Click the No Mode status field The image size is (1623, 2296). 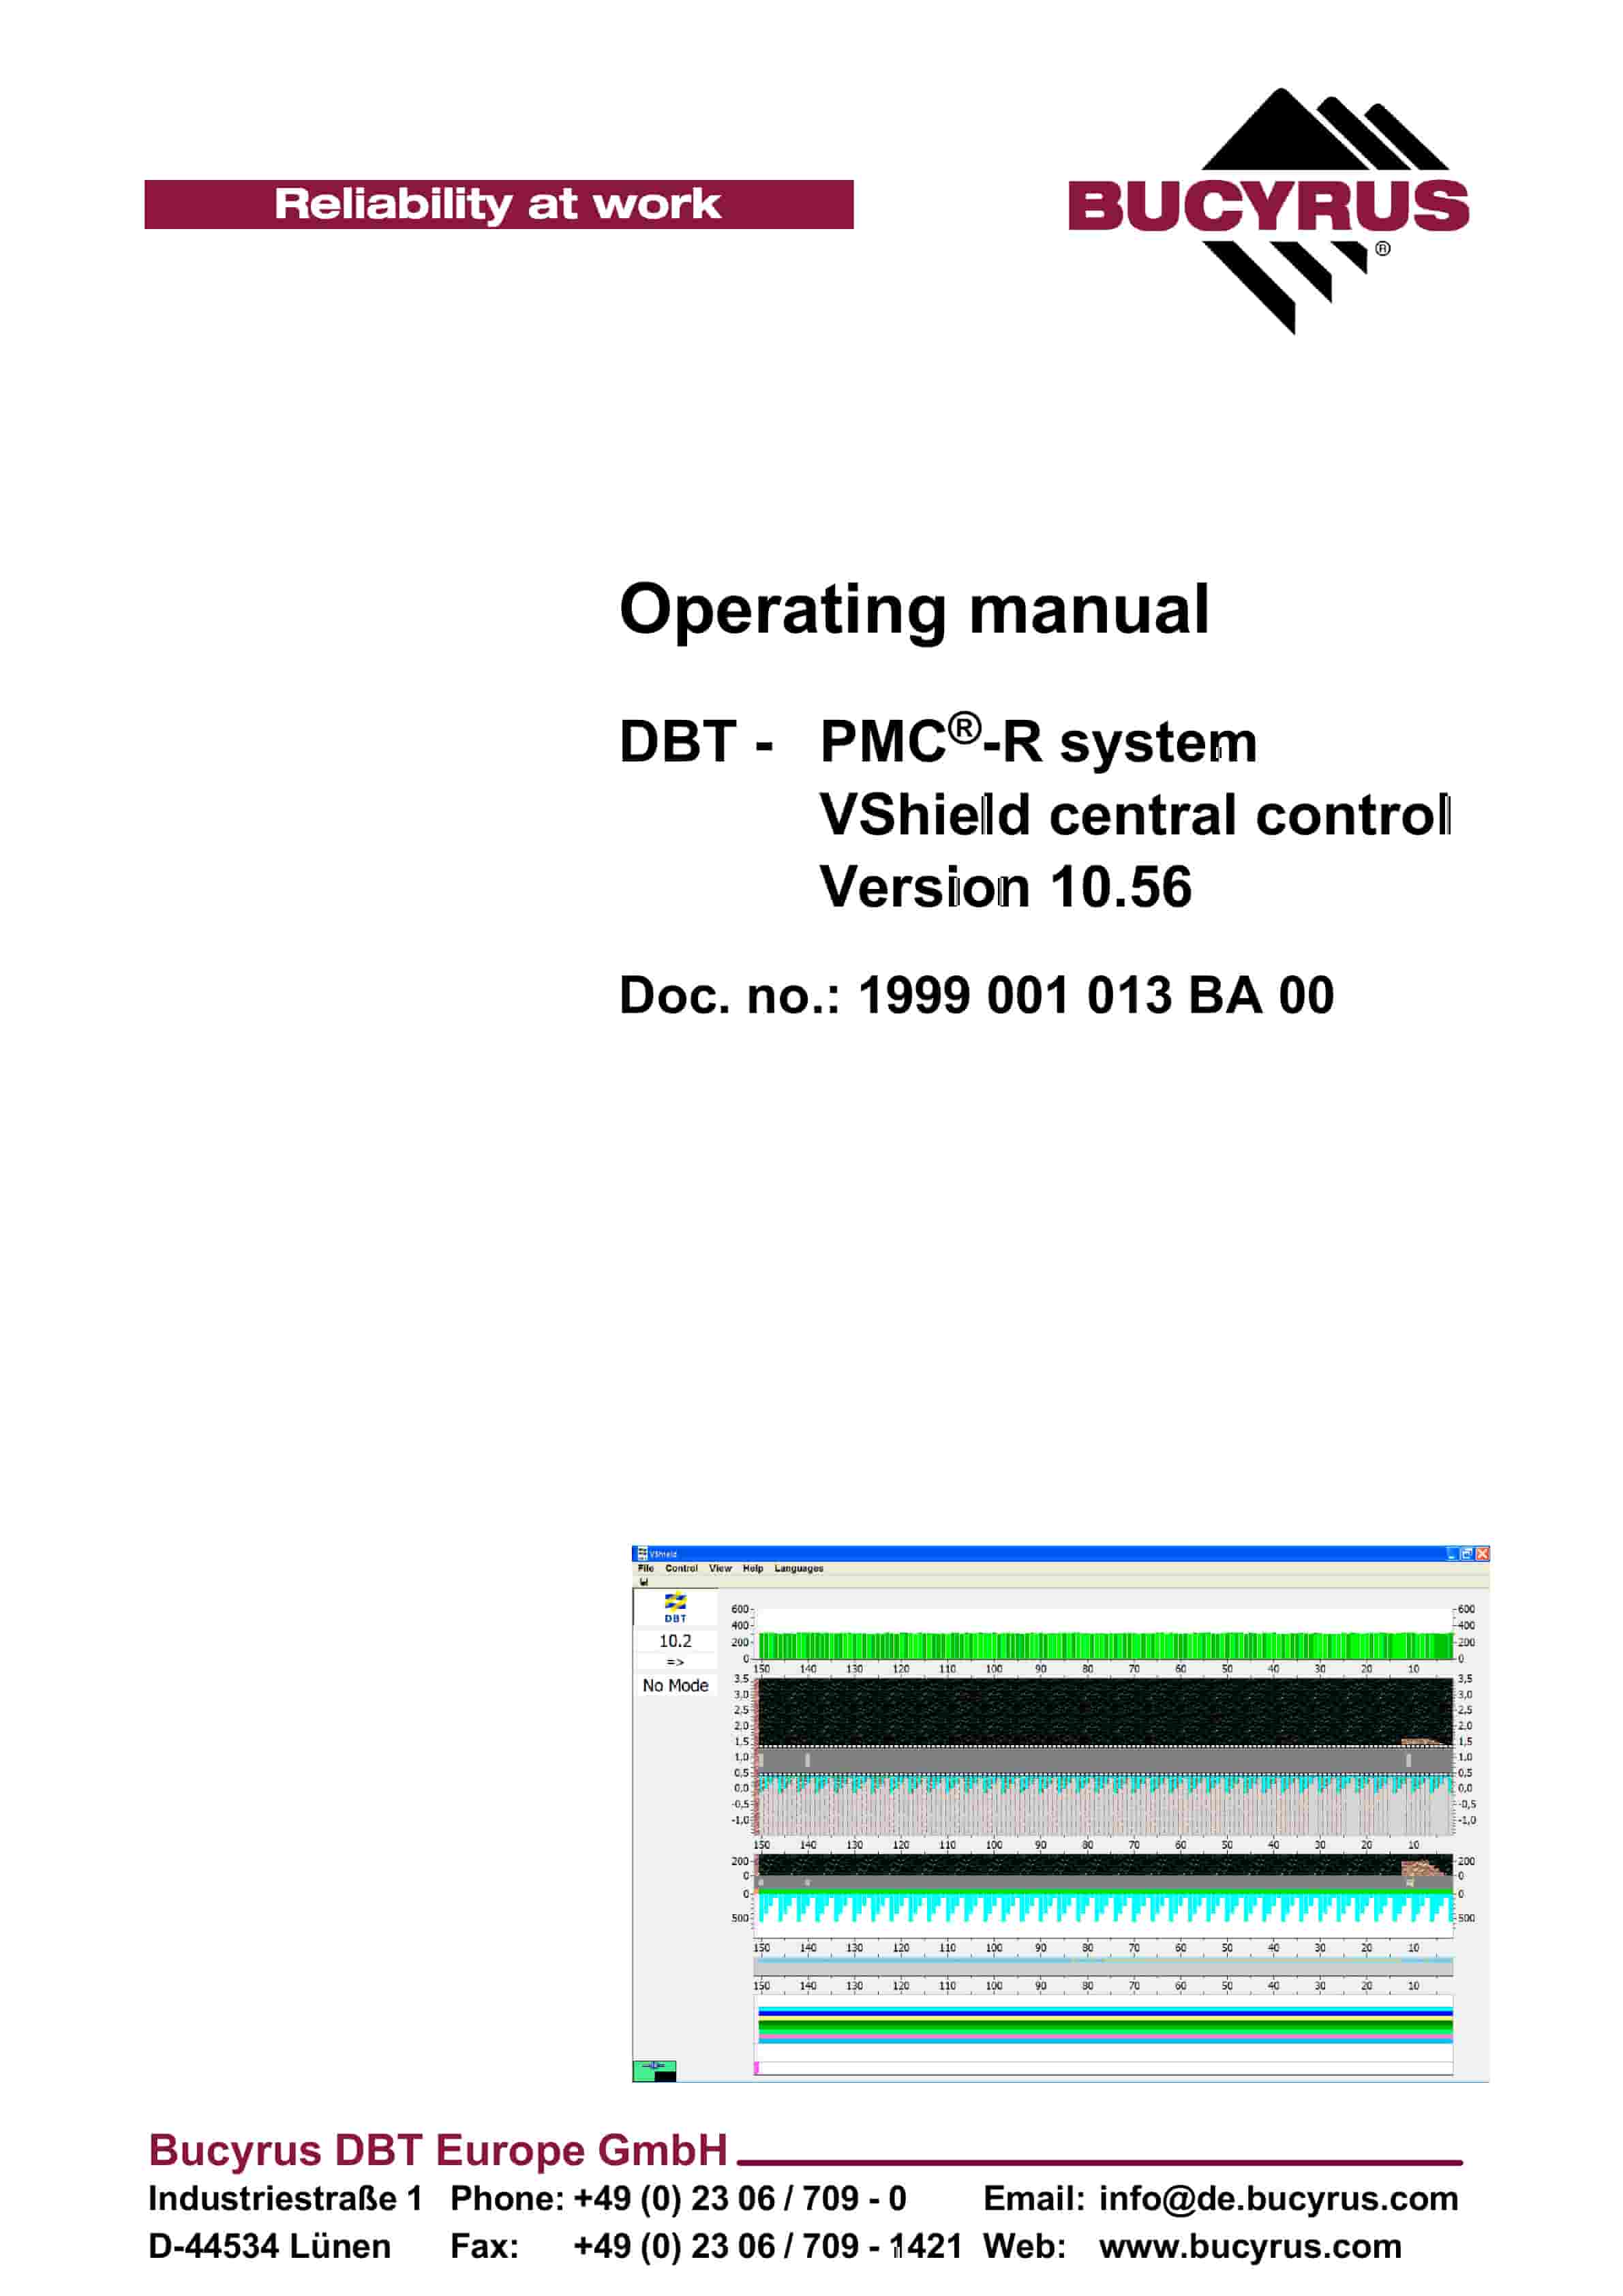(675, 1685)
